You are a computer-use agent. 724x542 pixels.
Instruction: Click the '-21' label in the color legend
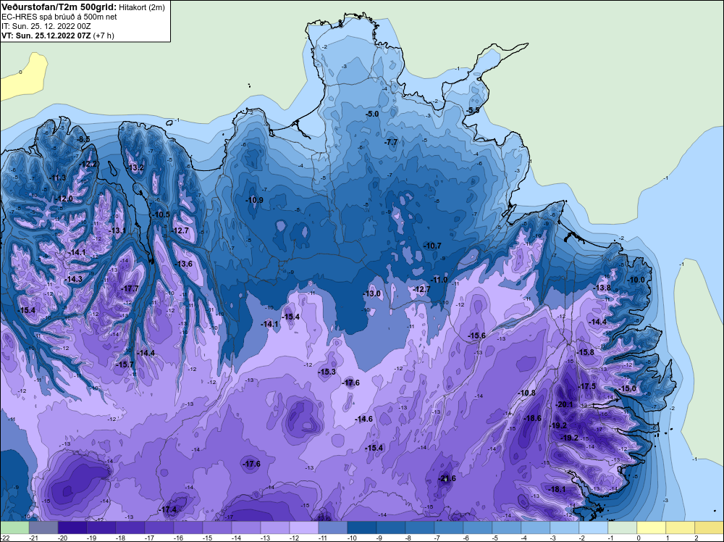click(x=33, y=538)
